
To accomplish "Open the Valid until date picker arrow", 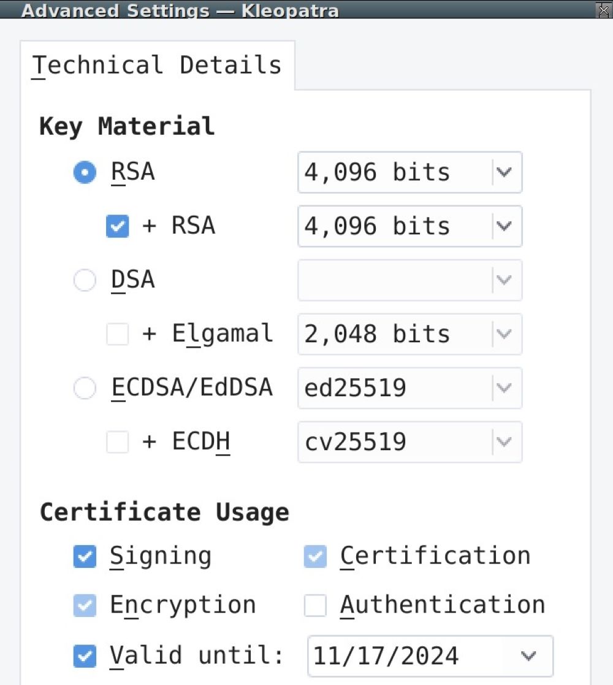I will tap(528, 656).
